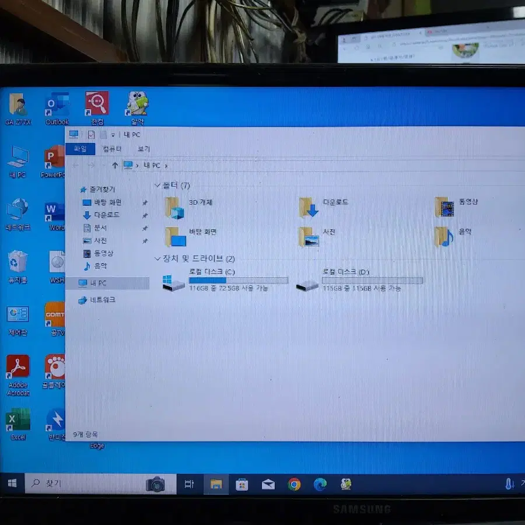Screen dimensions: 525x525
Task: Open Microsoft Store from taskbar
Action: 242,484
